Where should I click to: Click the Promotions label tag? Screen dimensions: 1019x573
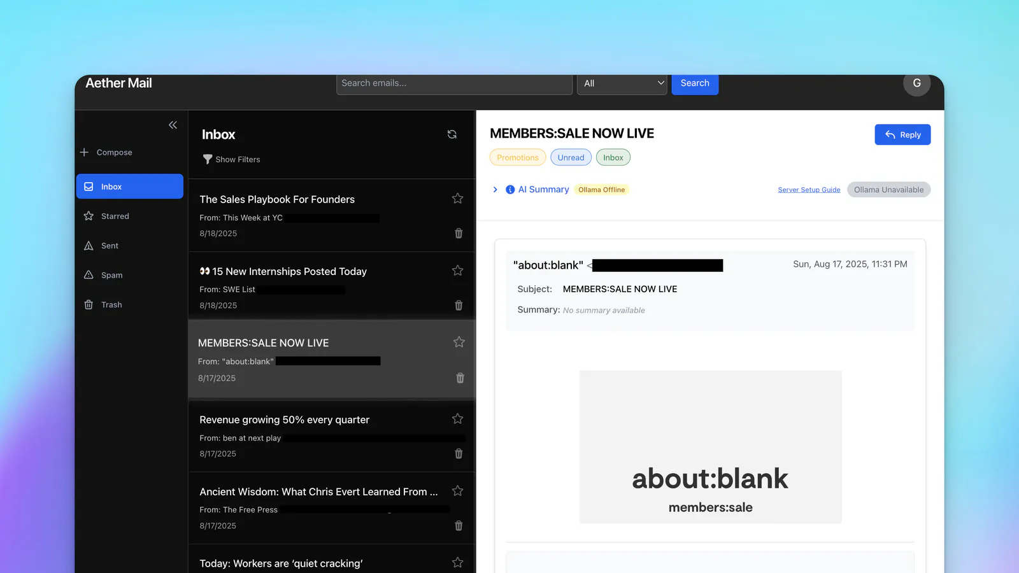pos(518,157)
